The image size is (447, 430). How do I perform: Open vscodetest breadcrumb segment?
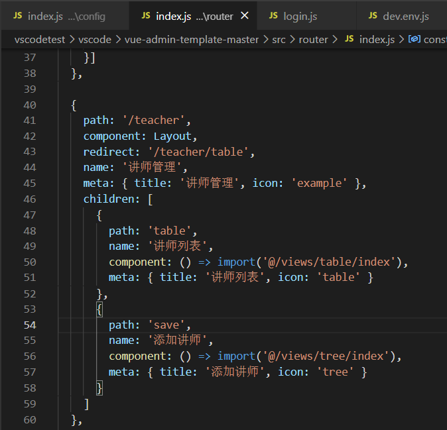pyautogui.click(x=40, y=40)
